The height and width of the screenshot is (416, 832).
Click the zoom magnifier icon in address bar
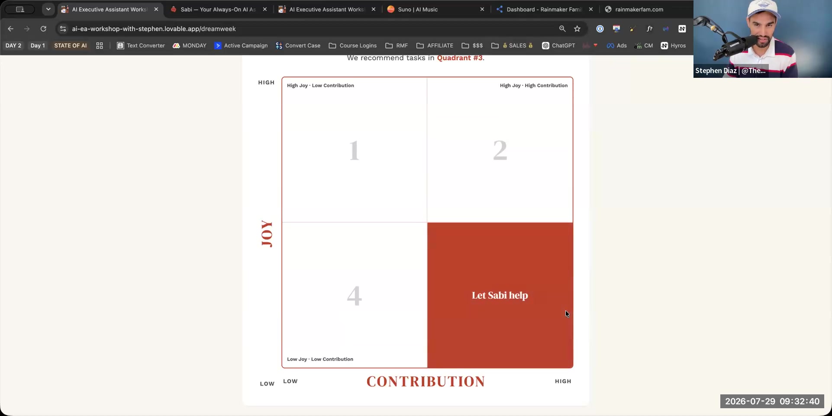point(562,29)
